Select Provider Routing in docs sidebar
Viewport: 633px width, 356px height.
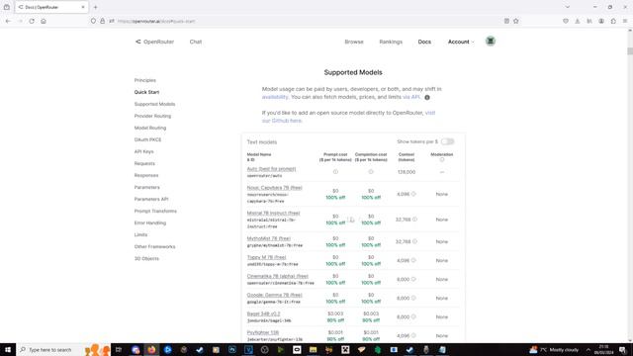coord(152,116)
